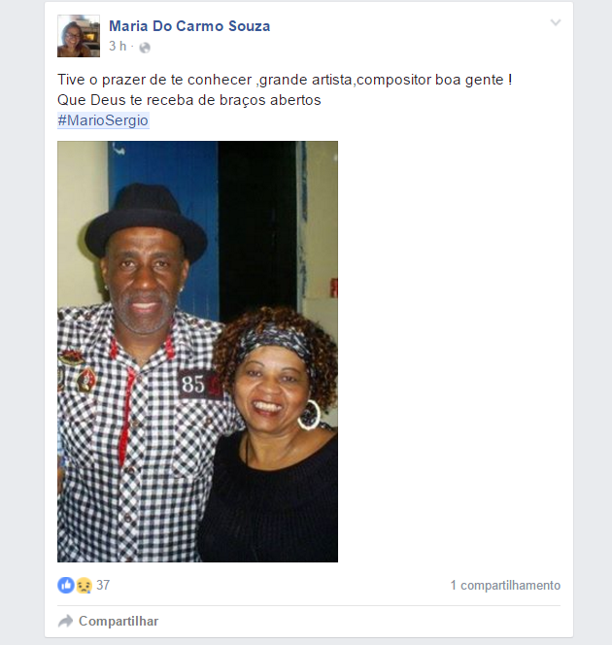The width and height of the screenshot is (612, 645).
Task: Click the Compartilhar button label
Action: [x=119, y=621]
